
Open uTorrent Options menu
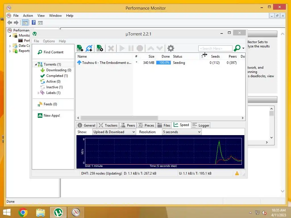click(x=49, y=41)
